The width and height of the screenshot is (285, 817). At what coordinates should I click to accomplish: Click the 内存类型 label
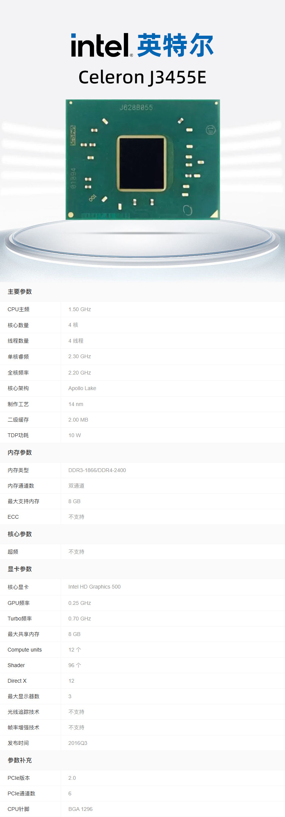click(x=18, y=470)
